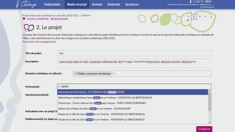
Task: Select the Monter son projet tab
Action: 77,4
